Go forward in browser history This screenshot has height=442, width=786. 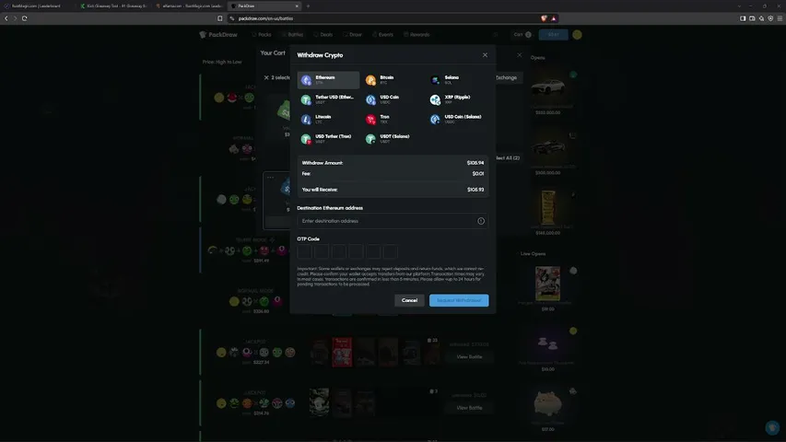coord(15,18)
